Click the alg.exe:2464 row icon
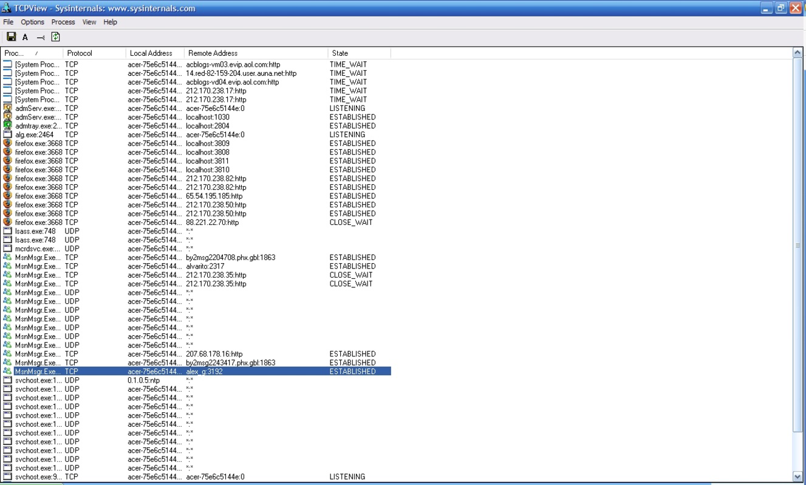Viewport: 806px width, 485px height. (x=6, y=134)
